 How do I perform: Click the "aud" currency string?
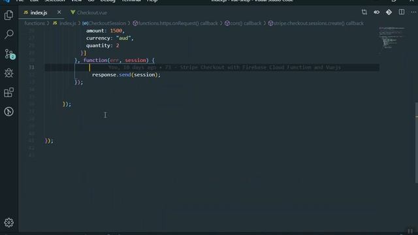pyautogui.click(x=123, y=38)
